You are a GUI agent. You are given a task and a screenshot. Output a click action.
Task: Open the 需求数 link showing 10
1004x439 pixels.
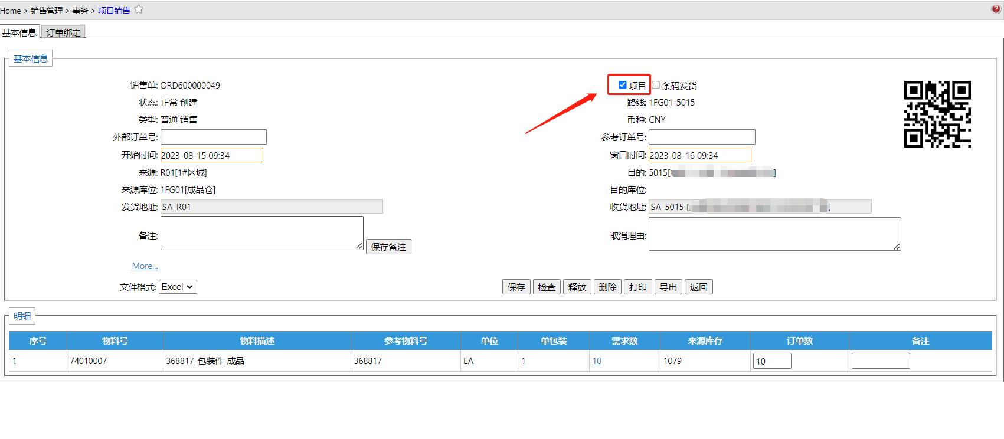coord(597,361)
